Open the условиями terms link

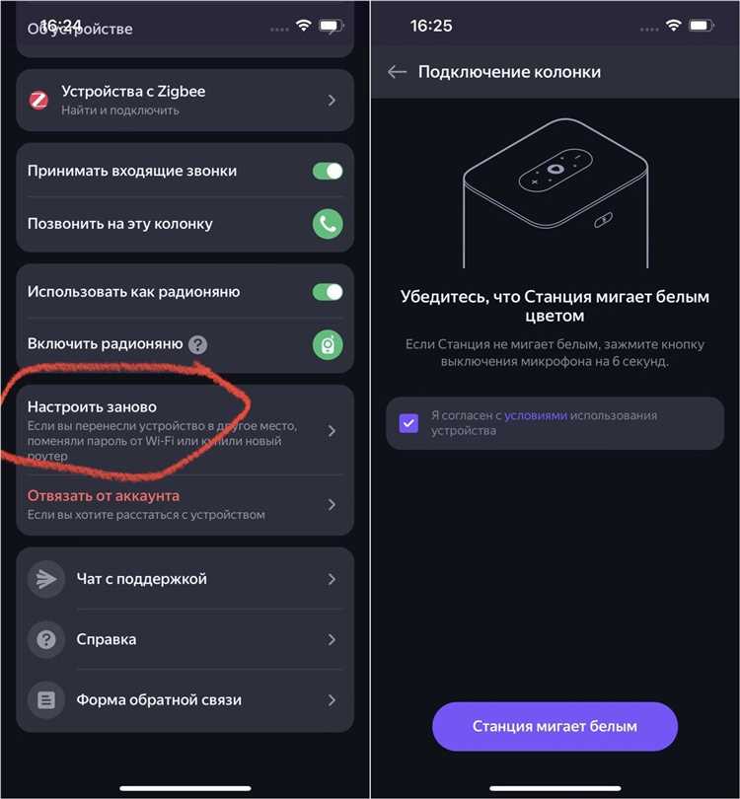click(535, 416)
